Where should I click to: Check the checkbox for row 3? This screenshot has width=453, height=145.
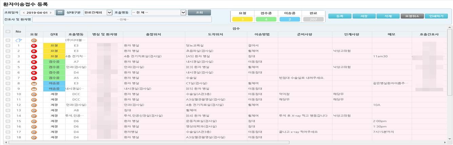pos(8,56)
